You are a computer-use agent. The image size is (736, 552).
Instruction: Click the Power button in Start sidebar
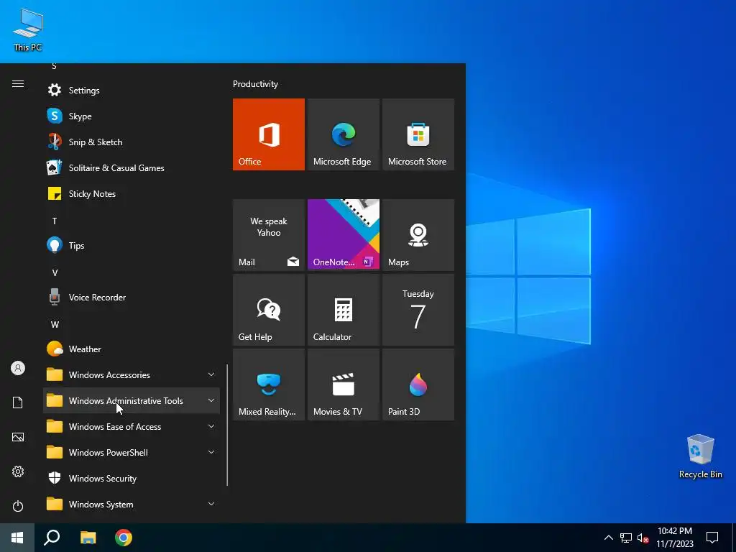[x=18, y=506]
